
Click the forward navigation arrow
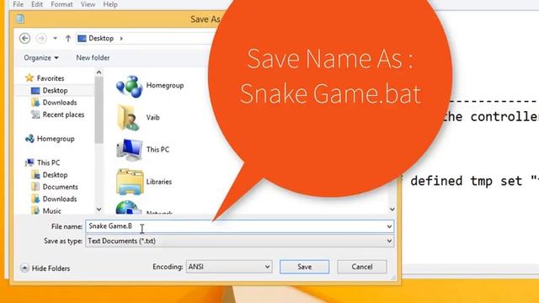tap(41, 38)
